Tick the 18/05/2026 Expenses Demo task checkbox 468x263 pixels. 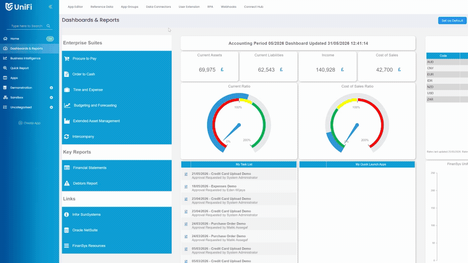[x=186, y=187]
